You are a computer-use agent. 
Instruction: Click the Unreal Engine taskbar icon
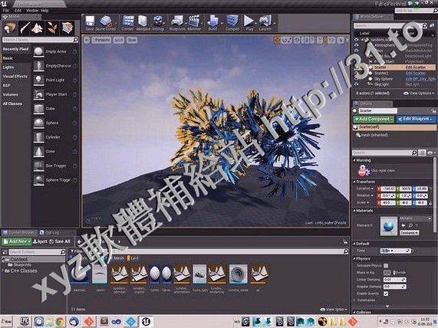coord(146,321)
